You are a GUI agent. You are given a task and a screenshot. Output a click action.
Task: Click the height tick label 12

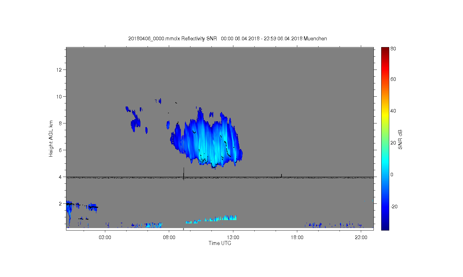click(x=59, y=70)
